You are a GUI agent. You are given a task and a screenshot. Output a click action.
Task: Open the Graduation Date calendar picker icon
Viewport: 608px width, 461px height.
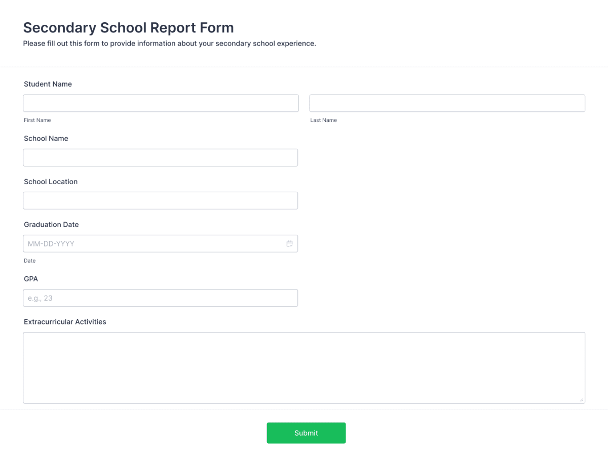click(x=289, y=244)
